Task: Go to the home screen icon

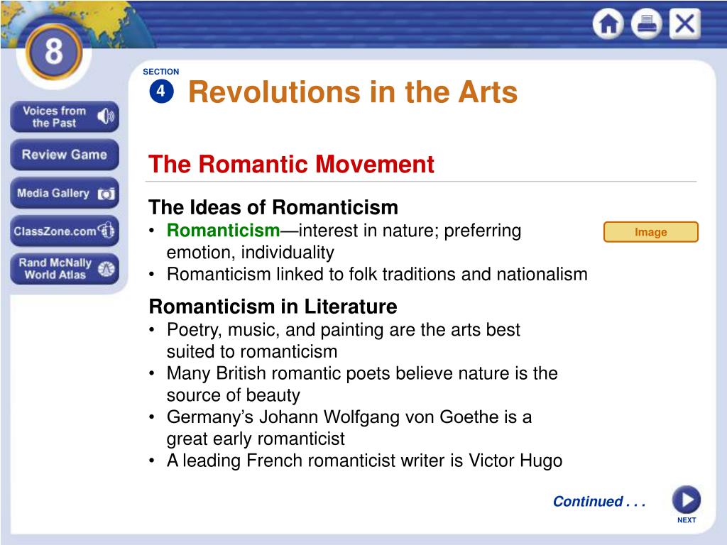Action: tap(608, 23)
